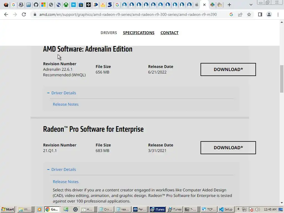Image resolution: width=284 pixels, height=213 pixels.
Task: Open the Per... taskbar window
Action: click(140, 209)
